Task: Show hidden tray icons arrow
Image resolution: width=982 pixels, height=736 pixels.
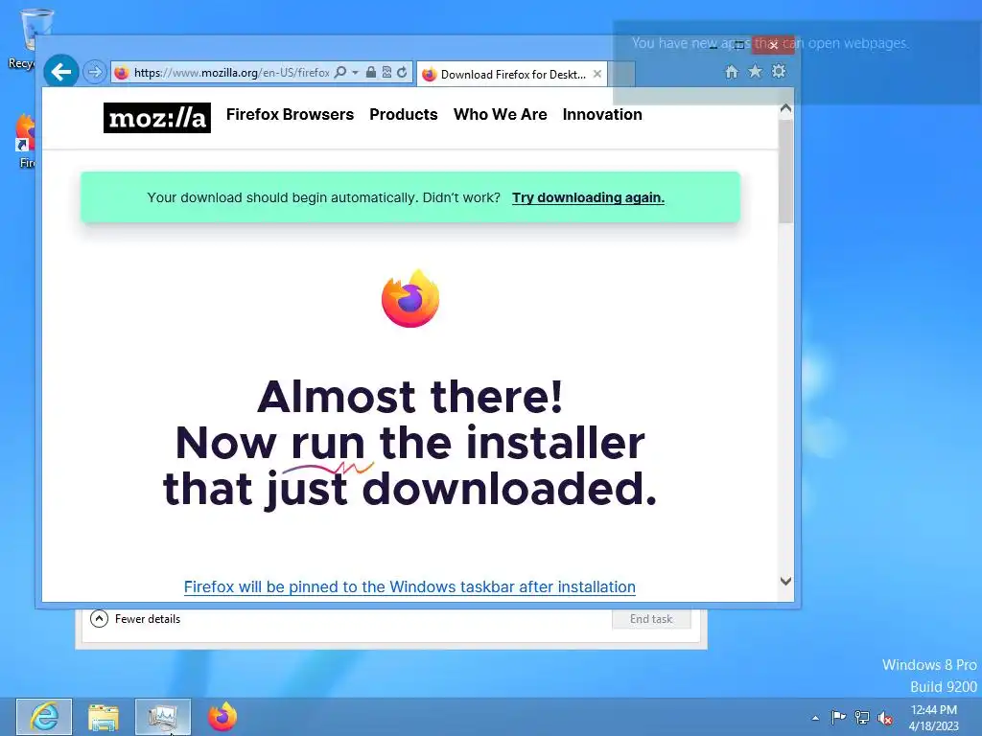Action: (x=815, y=718)
